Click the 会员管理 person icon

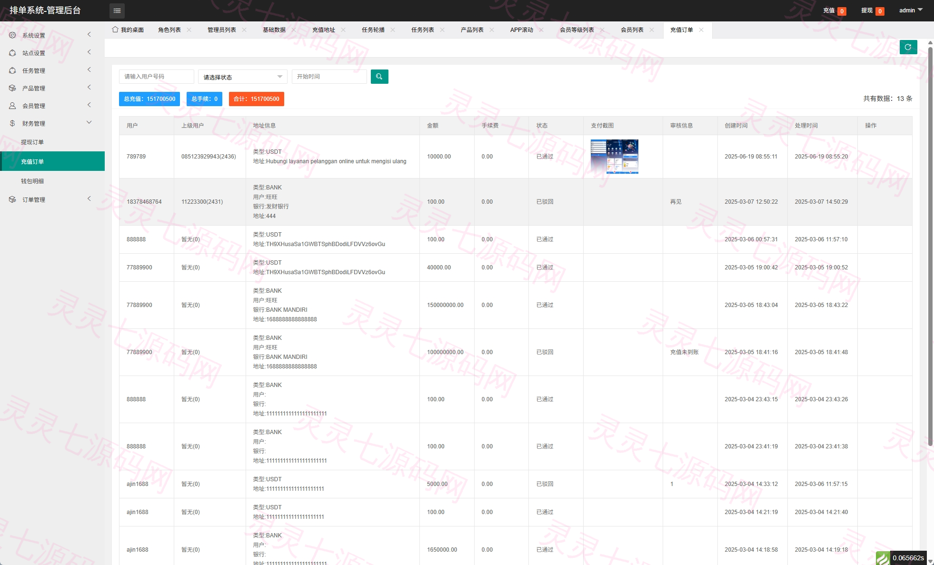[12, 106]
